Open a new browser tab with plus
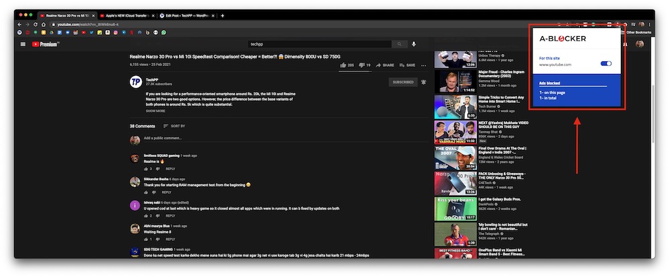Image resolution: width=669 pixels, height=277 pixels. point(222,16)
